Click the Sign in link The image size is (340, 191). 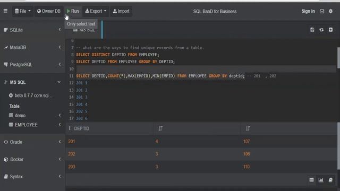(308, 11)
